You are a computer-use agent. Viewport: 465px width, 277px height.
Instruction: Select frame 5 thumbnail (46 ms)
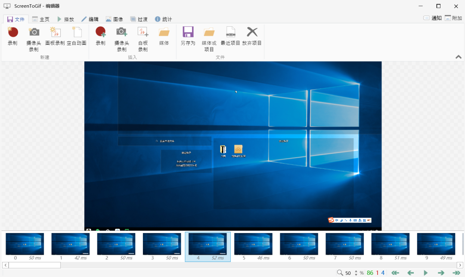click(253, 247)
